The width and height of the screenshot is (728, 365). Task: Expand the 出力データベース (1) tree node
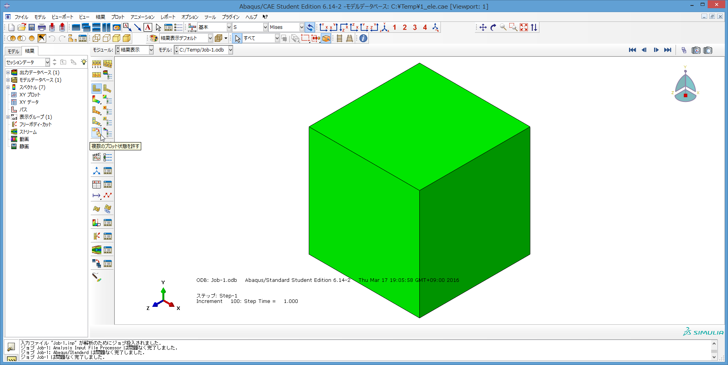point(8,73)
